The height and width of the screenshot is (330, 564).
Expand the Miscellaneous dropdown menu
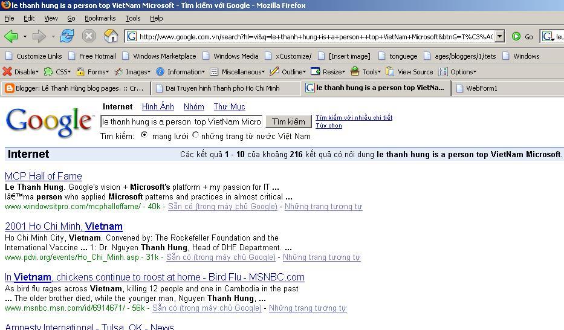click(x=263, y=72)
